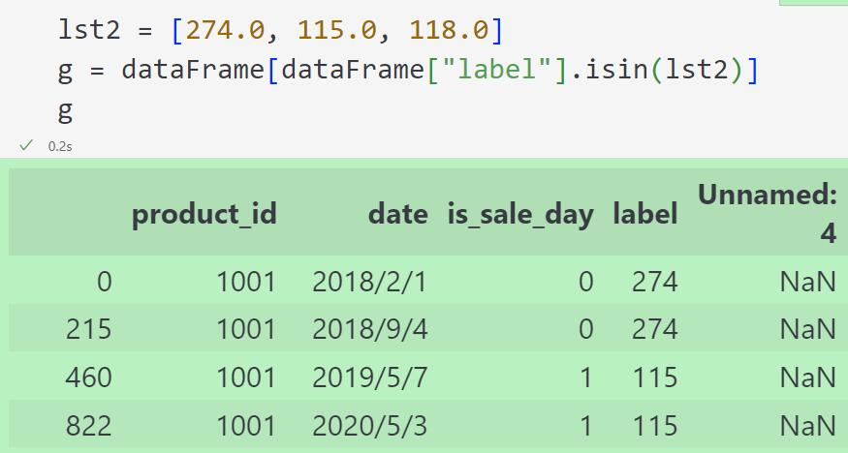Click the product_id column header
The width and height of the screenshot is (848, 453).
pyautogui.click(x=204, y=214)
